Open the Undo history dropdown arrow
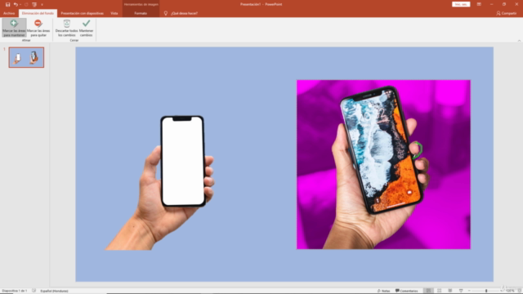The image size is (523, 294). tap(20, 4)
